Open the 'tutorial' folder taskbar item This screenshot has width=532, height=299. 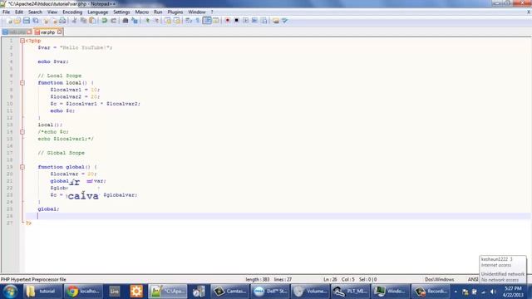tap(42, 292)
